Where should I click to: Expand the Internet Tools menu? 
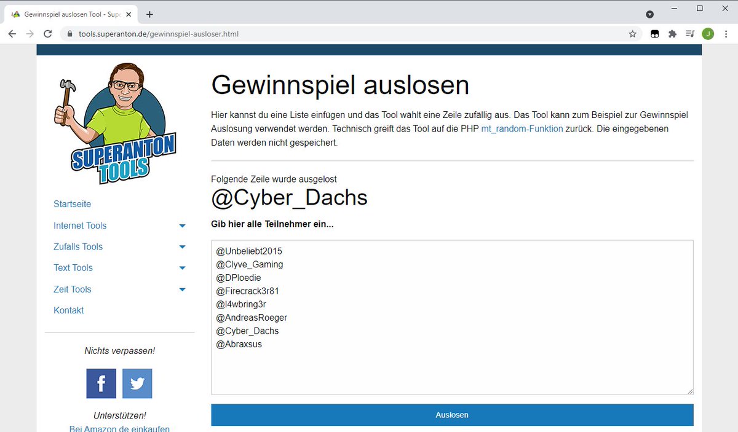[x=80, y=226]
